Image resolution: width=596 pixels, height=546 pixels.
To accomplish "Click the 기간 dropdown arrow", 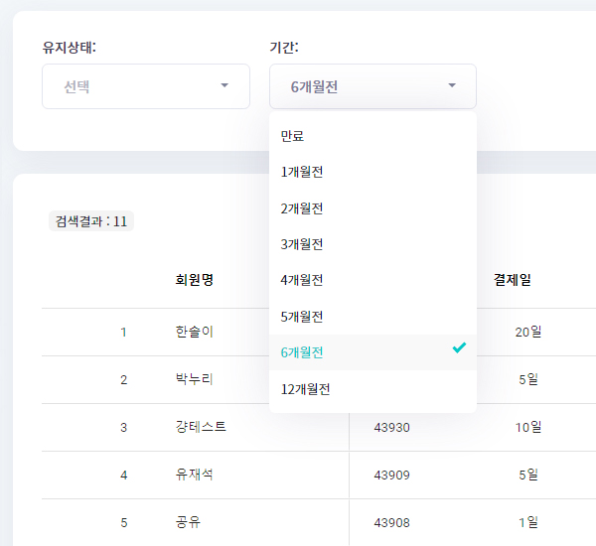I will [452, 86].
